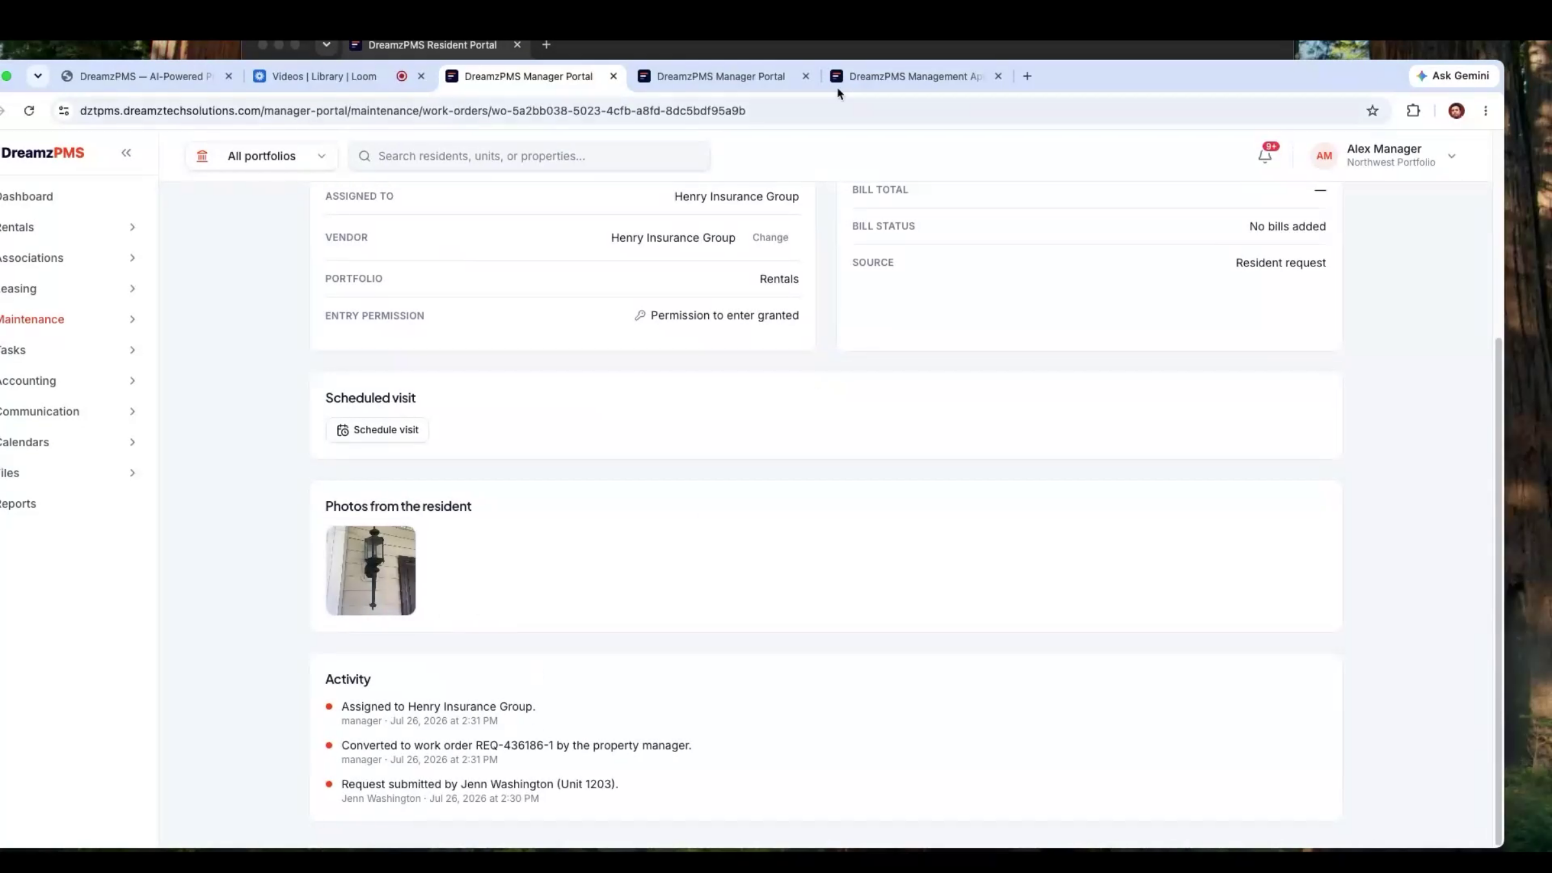Click the key icon beside entry permission
Screen dimensions: 1552x873
tap(640, 316)
